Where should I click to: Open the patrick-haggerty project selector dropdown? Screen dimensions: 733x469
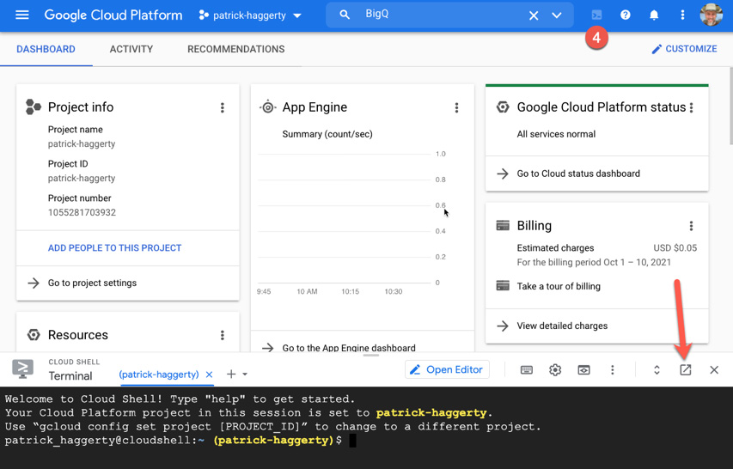[250, 15]
